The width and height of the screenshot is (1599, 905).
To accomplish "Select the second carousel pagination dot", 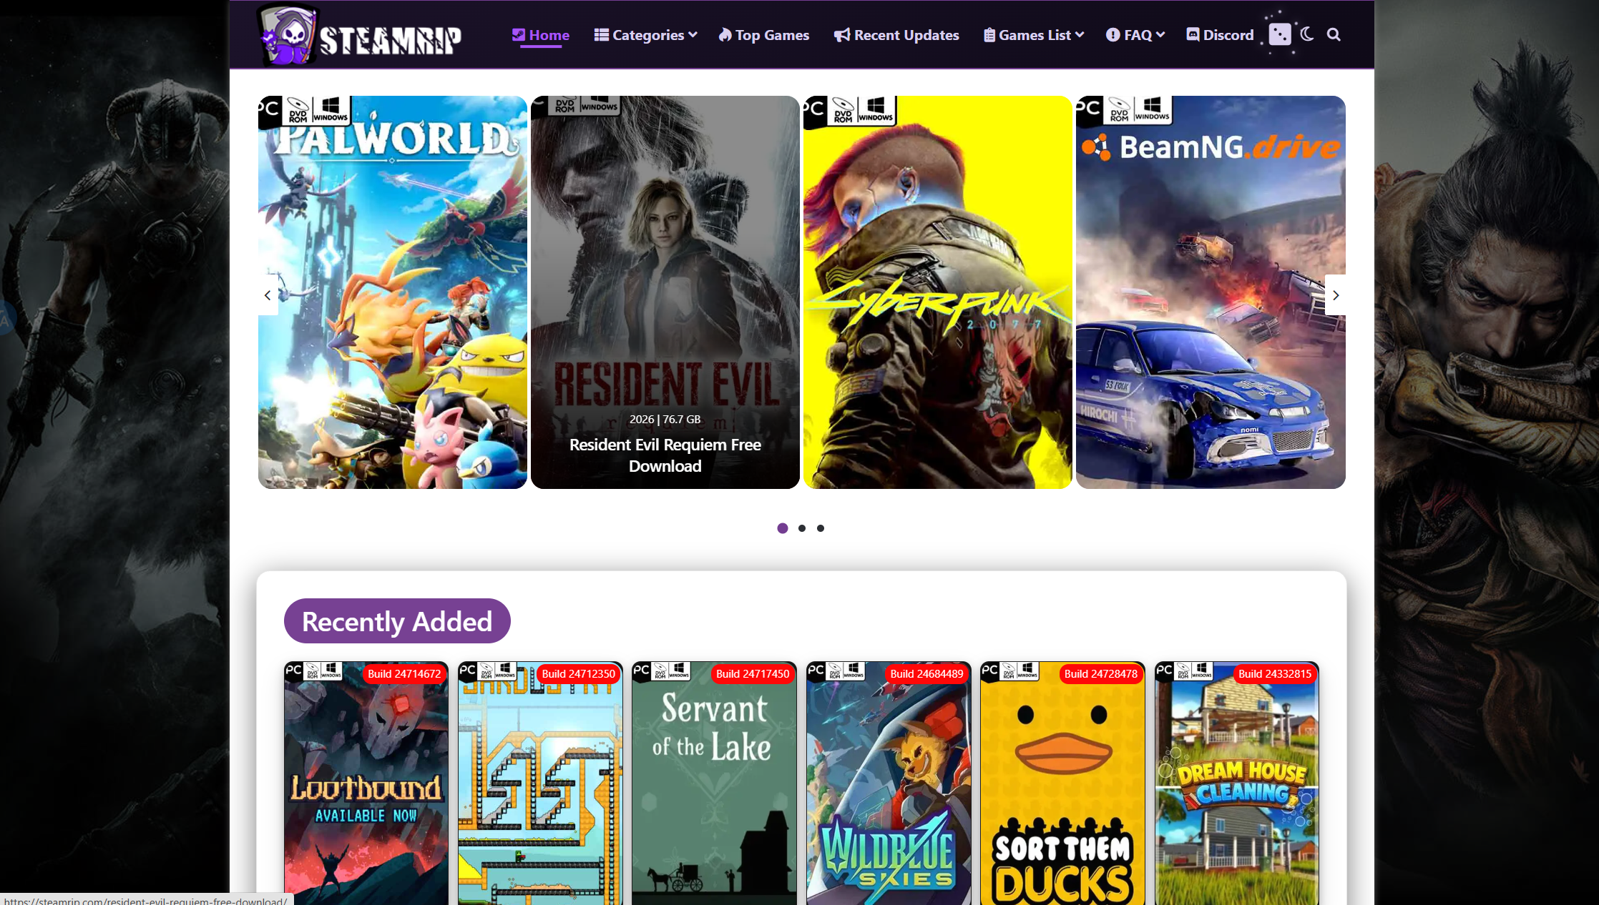I will point(802,528).
